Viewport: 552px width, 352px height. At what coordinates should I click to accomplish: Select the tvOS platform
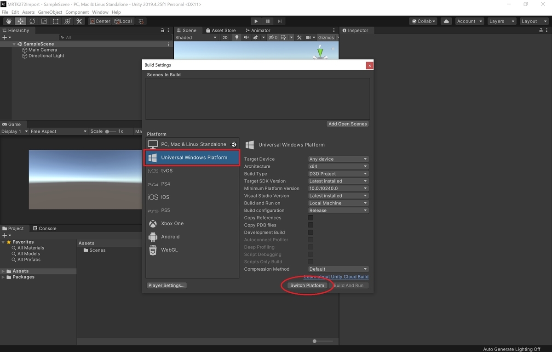(x=192, y=170)
